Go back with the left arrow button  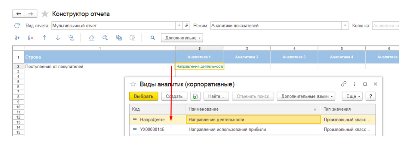pos(18,14)
